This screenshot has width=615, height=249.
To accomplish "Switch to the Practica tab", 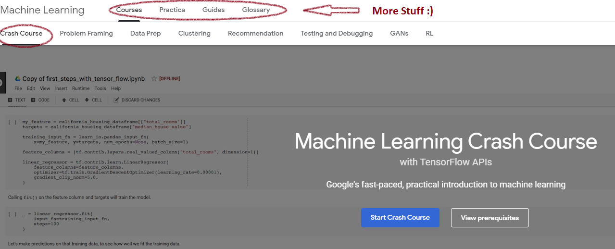I will (172, 10).
